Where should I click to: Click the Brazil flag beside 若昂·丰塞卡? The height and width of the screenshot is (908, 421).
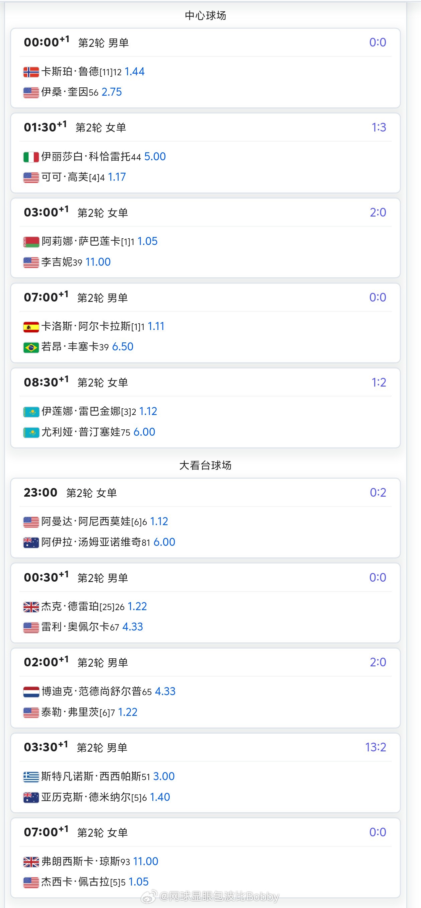click(31, 347)
